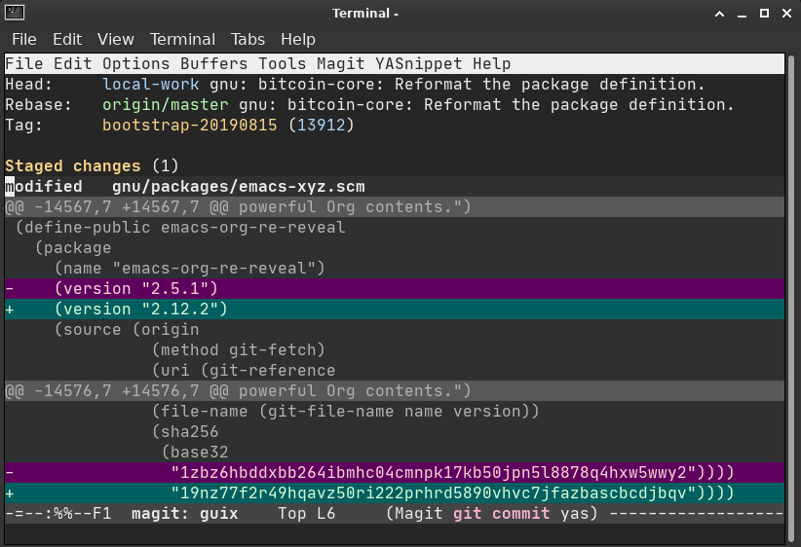Click the (uri (git-reference line
This screenshot has width=801, height=547.
pyautogui.click(x=244, y=370)
